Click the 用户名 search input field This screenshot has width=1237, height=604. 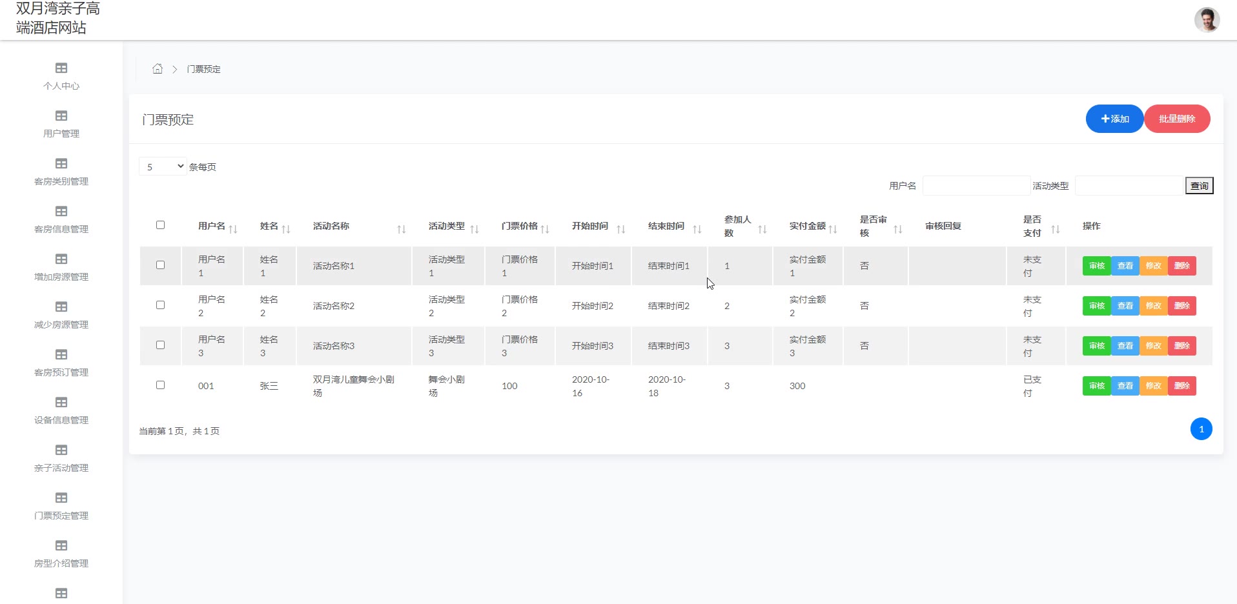click(976, 186)
